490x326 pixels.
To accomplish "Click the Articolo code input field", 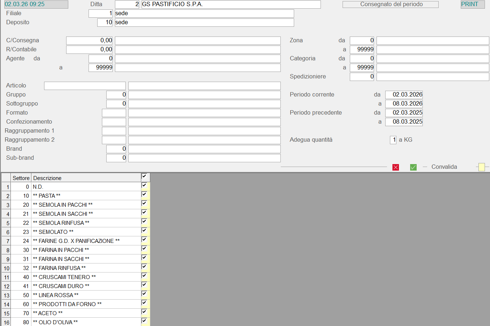I will [85, 86].
